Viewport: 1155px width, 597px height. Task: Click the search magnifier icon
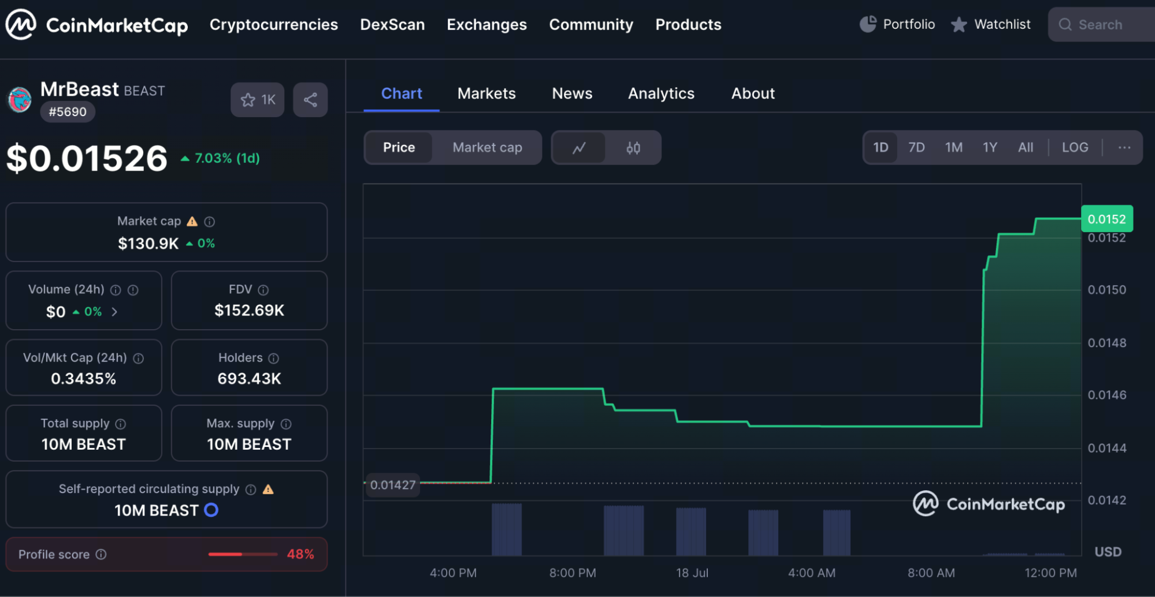1065,24
